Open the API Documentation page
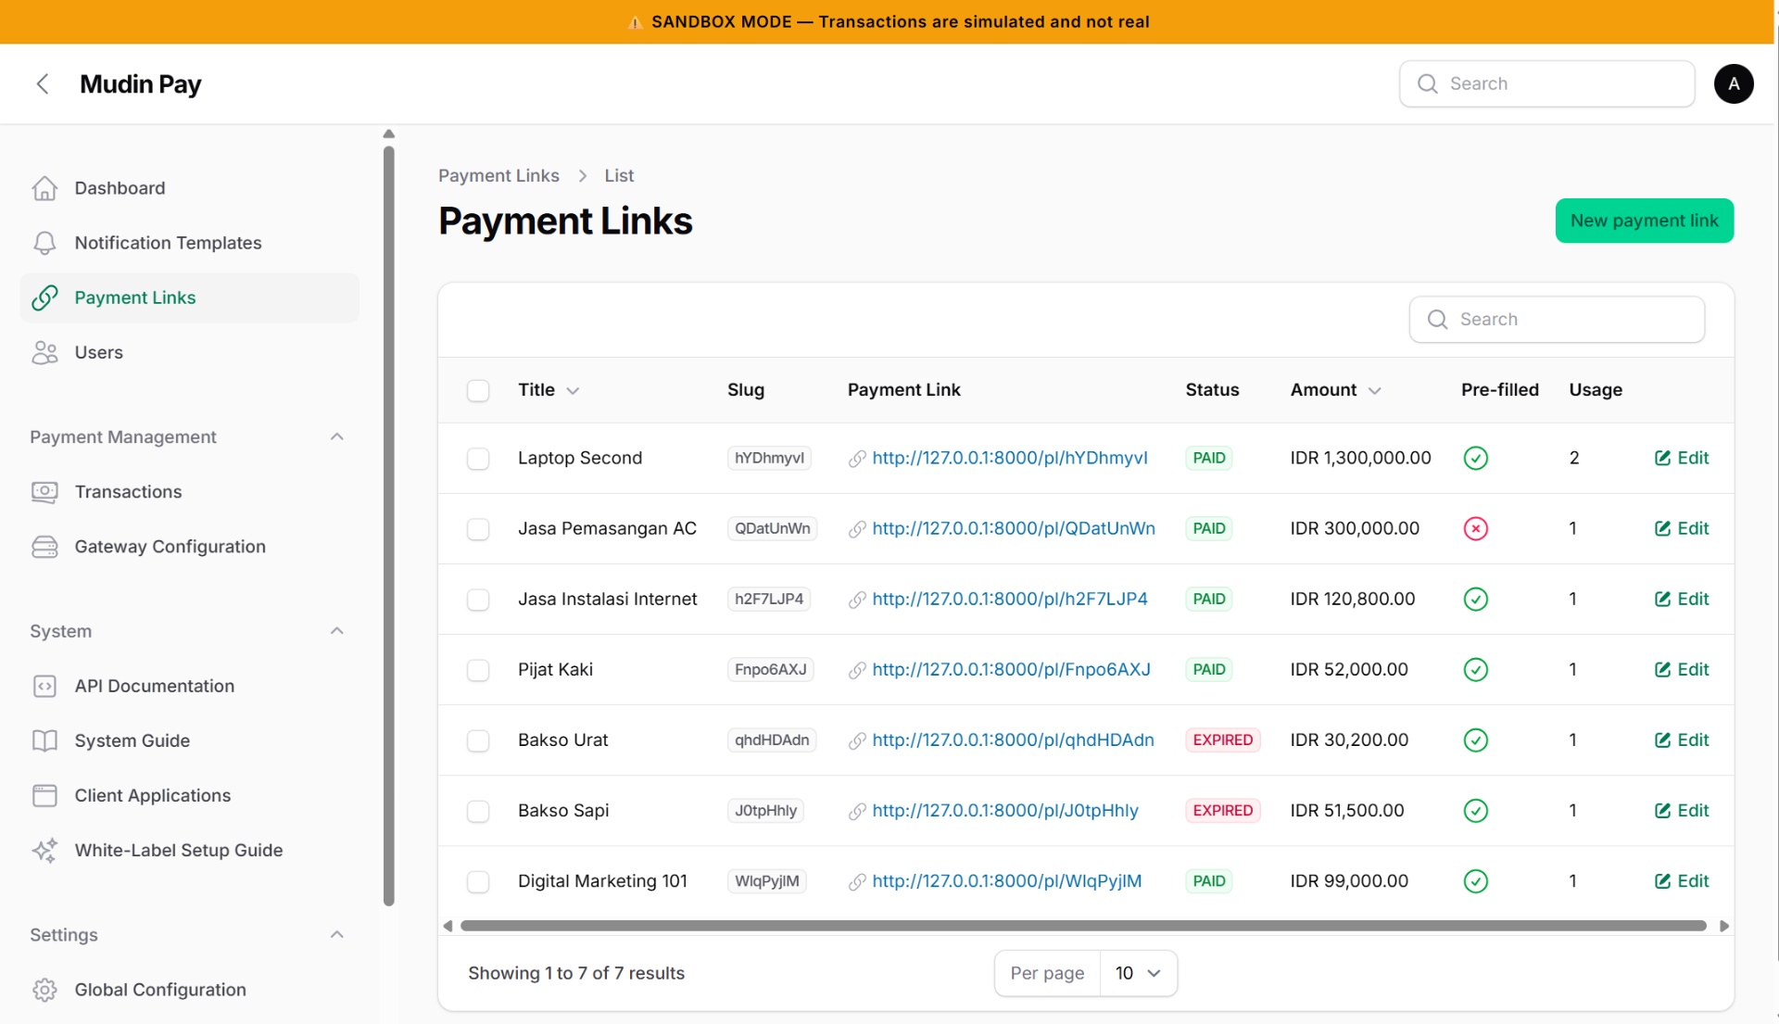This screenshot has width=1779, height=1024. [x=190, y=686]
